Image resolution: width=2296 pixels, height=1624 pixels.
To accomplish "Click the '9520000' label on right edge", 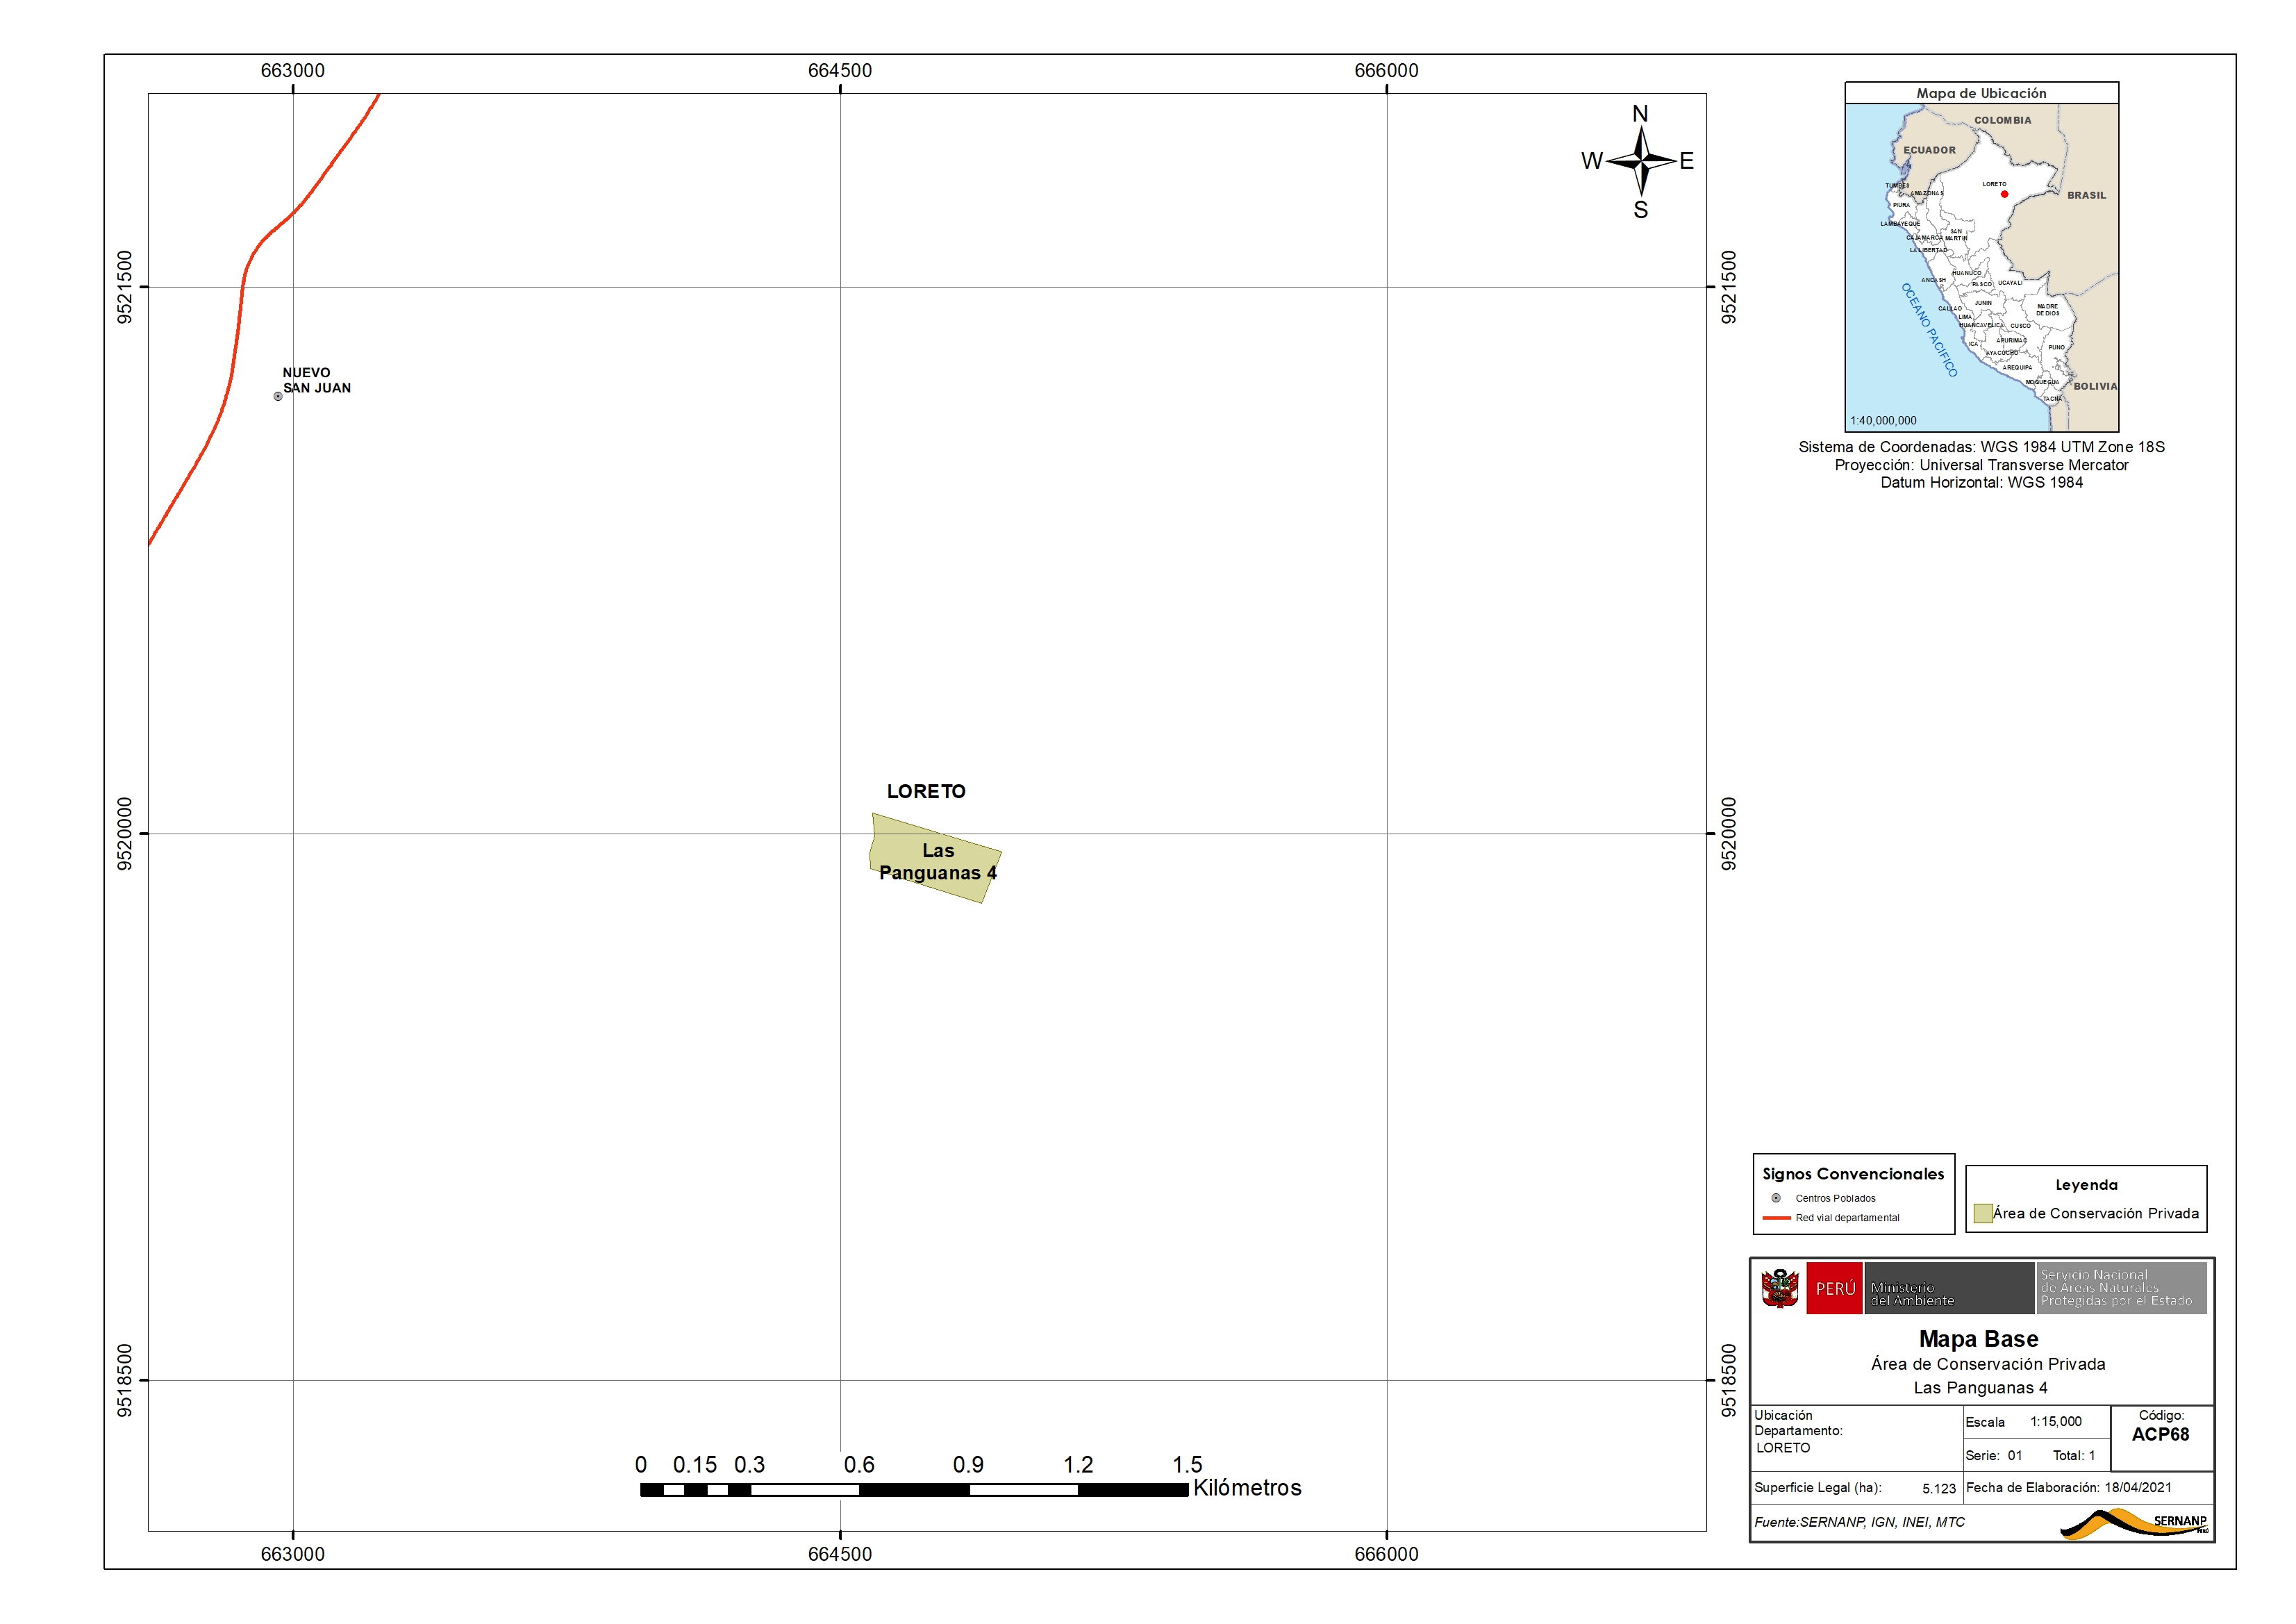I will [x=1729, y=834].
